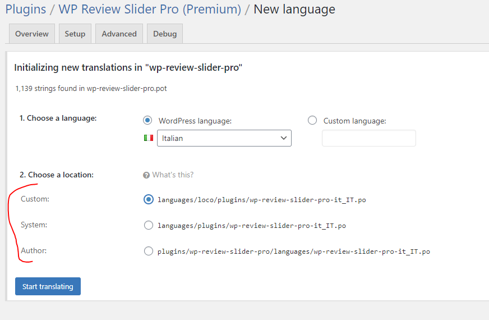Select the plugins/wp-review-slider-pro/languages path label
The width and height of the screenshot is (489, 320).
(294, 252)
